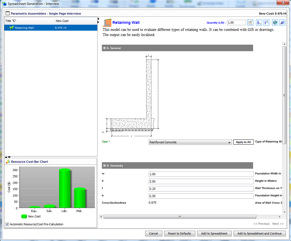Viewport: 291px width, 241px height.
Task: Collapse the B. Geometry section
Action: (x=104, y=166)
